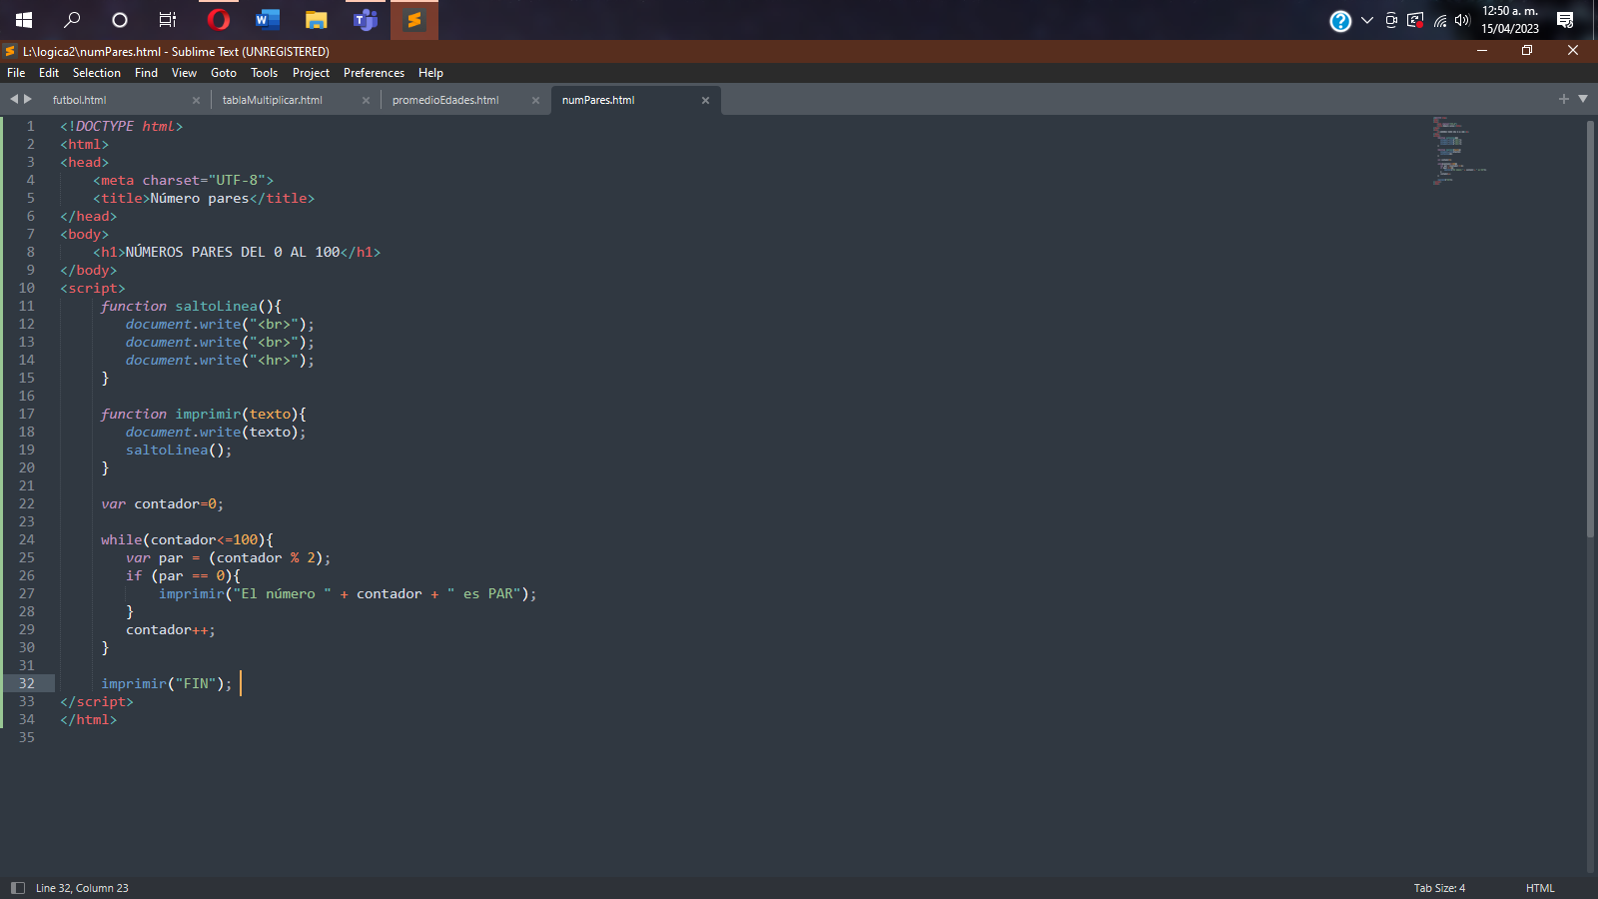Click the minimap code preview

coord(1458,150)
